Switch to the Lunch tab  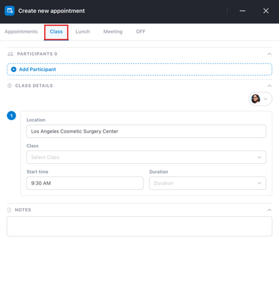click(x=82, y=32)
